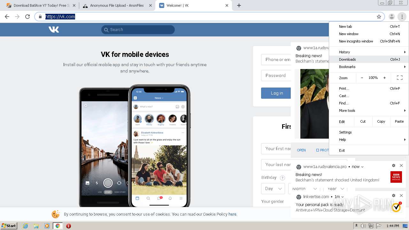Open File Explorer folder on taskbar
The height and width of the screenshot is (230, 409).
pyautogui.click(x=36, y=226)
